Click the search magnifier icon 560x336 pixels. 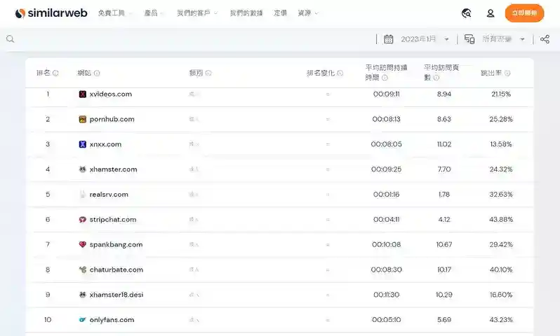10,38
